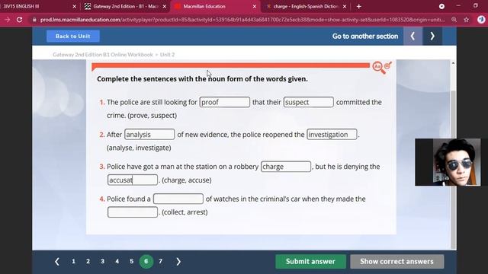The image size is (488, 274).
Task: Click Show correct answers button
Action: tap(396, 262)
